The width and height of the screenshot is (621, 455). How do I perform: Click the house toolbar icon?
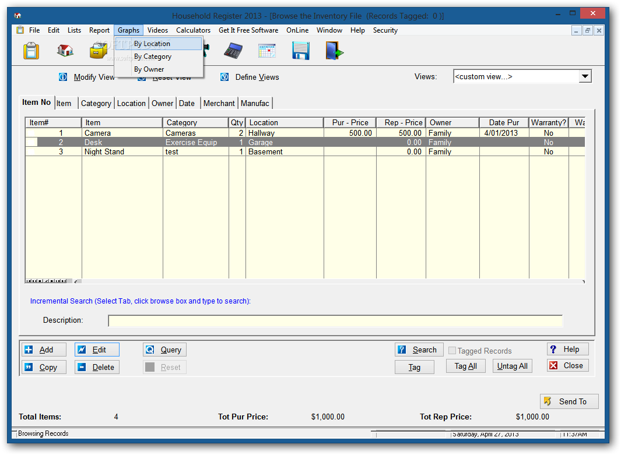click(65, 50)
